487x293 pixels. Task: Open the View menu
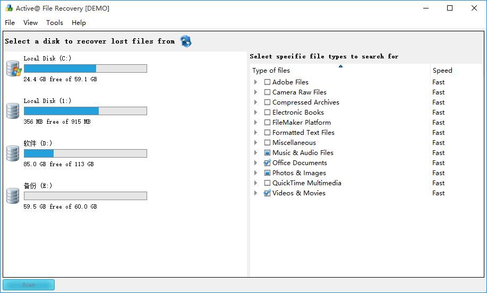(30, 23)
